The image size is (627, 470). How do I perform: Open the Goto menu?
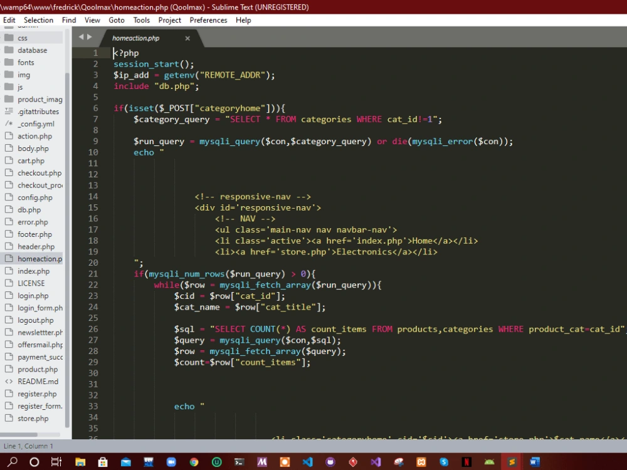click(117, 20)
